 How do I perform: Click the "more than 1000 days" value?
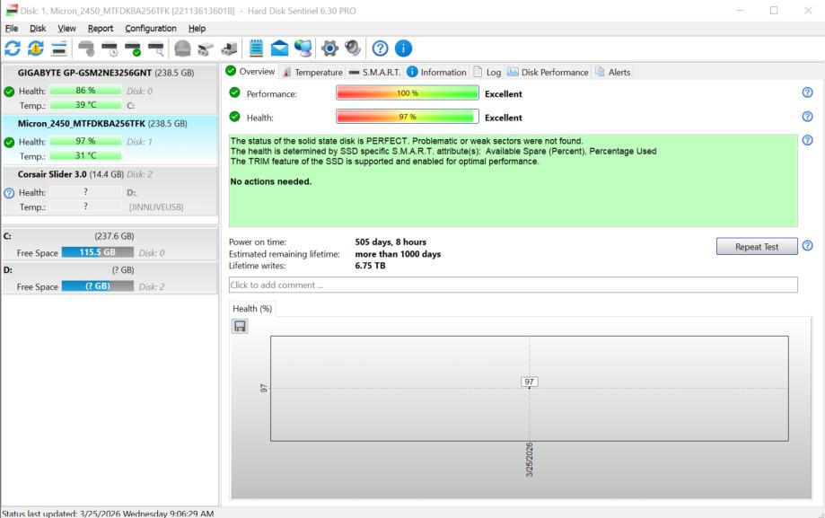point(398,254)
